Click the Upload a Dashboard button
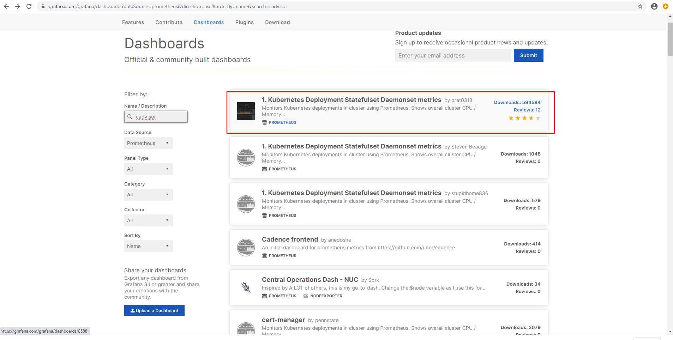Viewport: 673px width, 340px height. coord(154,310)
